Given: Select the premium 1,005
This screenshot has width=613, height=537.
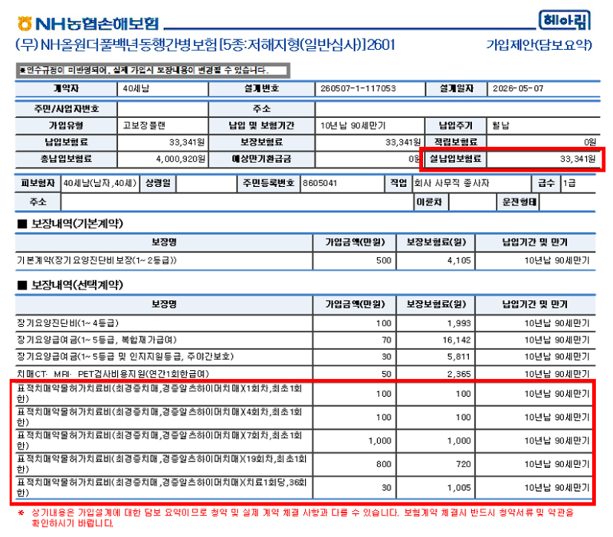Looking at the screenshot, I should click(459, 488).
